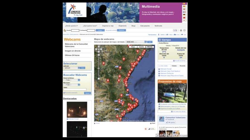250x140 pixels.
Task: Focus the Usuario input field
Action: click(x=75, y=30)
